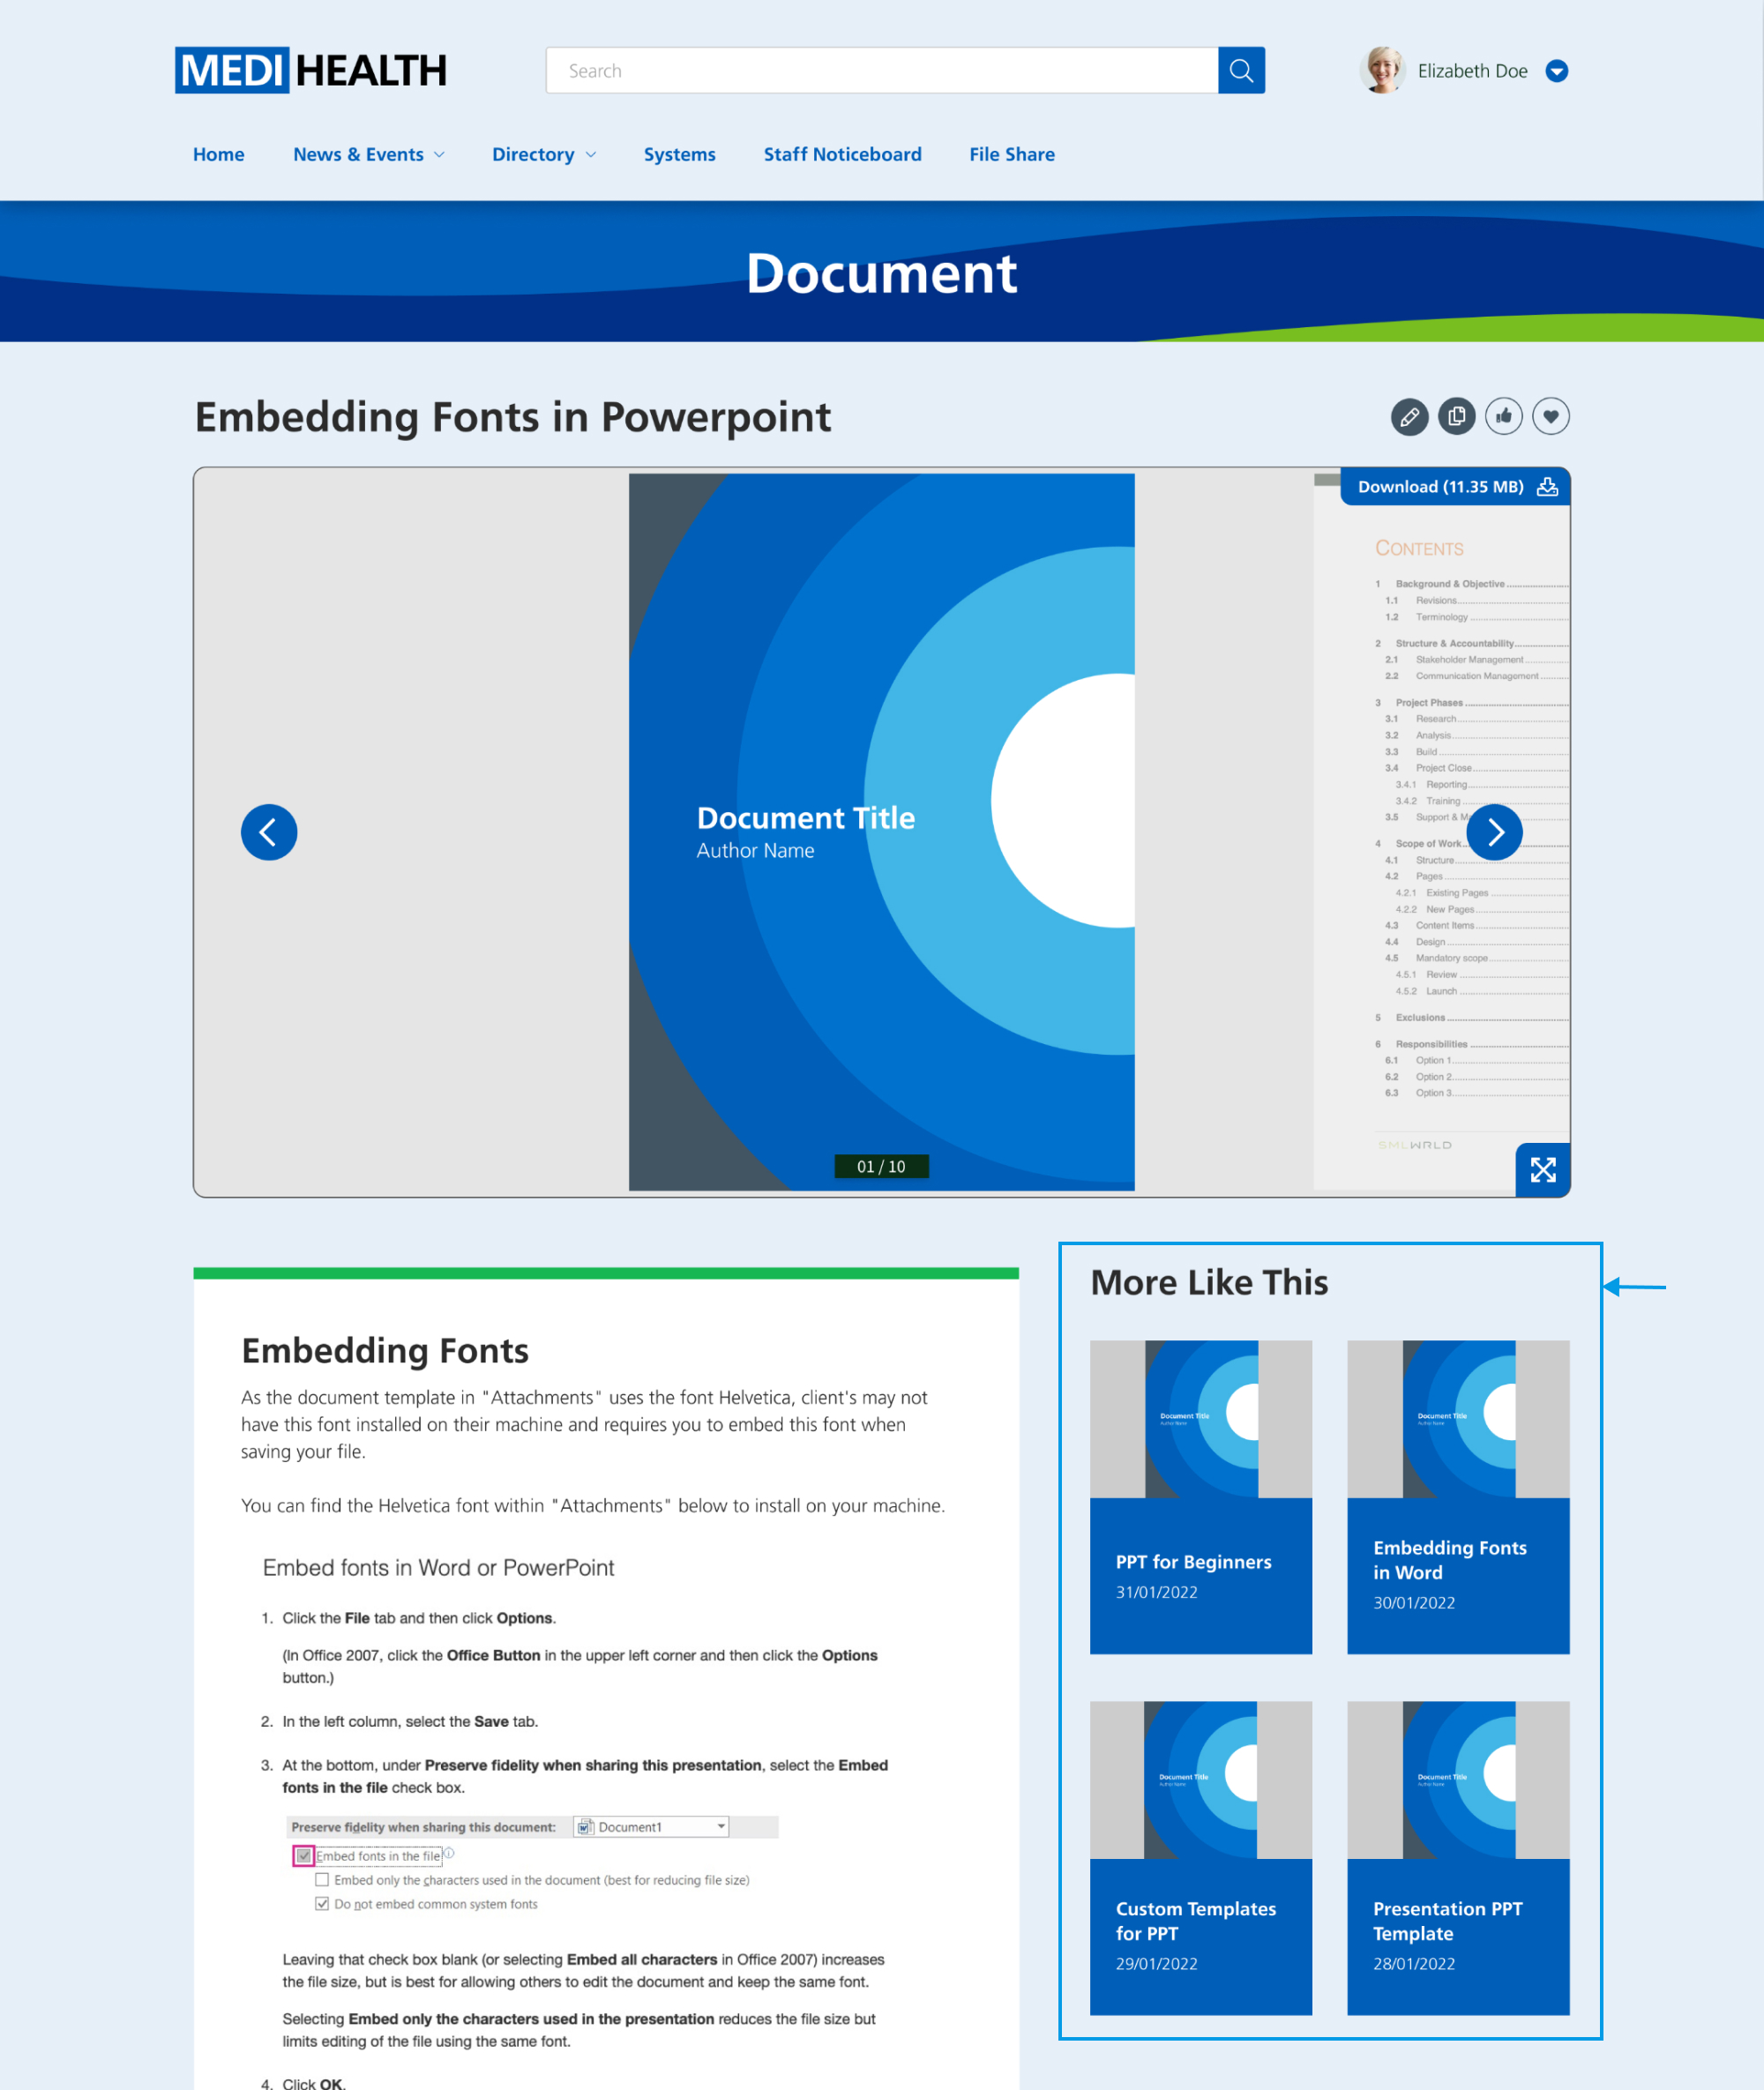Open the Staff Noticeboard menu item

[x=841, y=154]
